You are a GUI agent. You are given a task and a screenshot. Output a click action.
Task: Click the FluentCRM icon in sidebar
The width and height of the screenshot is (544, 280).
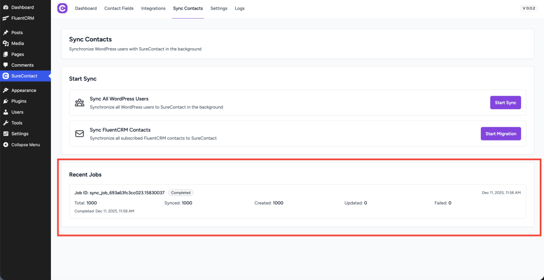click(6, 18)
